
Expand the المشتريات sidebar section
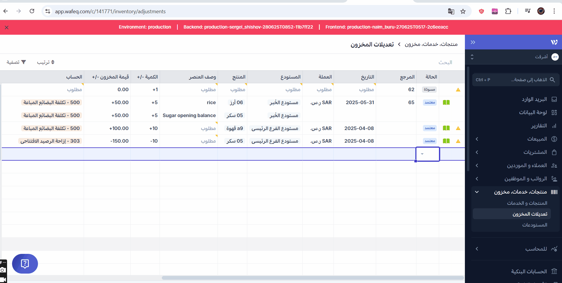[x=477, y=152]
